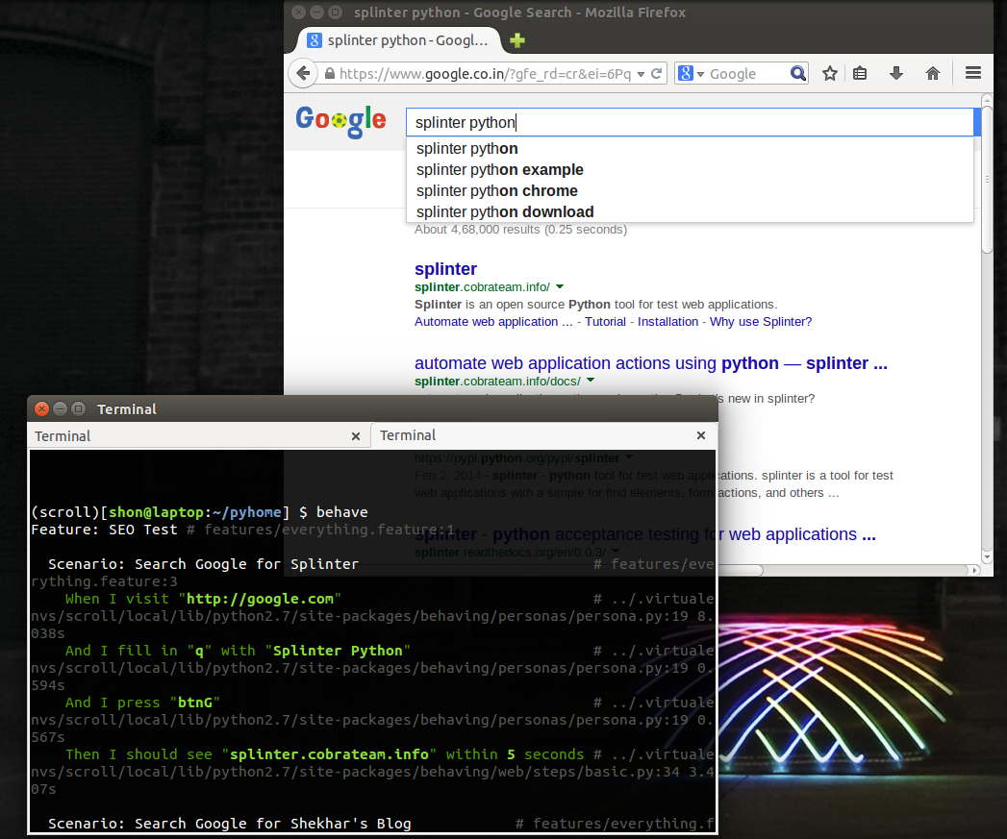Open the 'splinter' search result link
1007x839 pixels.
pyautogui.click(x=445, y=269)
